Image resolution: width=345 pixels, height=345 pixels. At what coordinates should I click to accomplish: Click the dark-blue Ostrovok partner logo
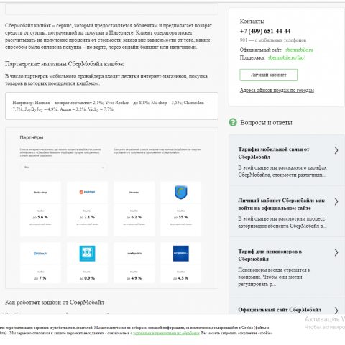181,253
